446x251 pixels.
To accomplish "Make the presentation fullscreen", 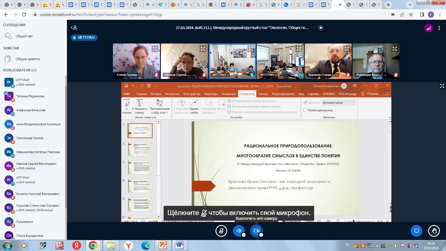I will 442,86.
